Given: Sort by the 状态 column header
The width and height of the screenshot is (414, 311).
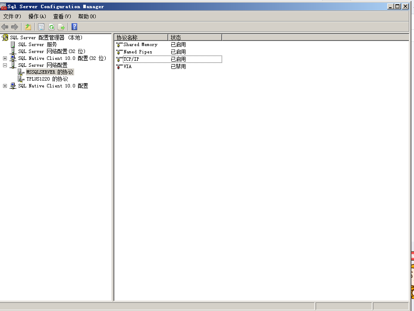Looking at the screenshot, I should coord(195,37).
